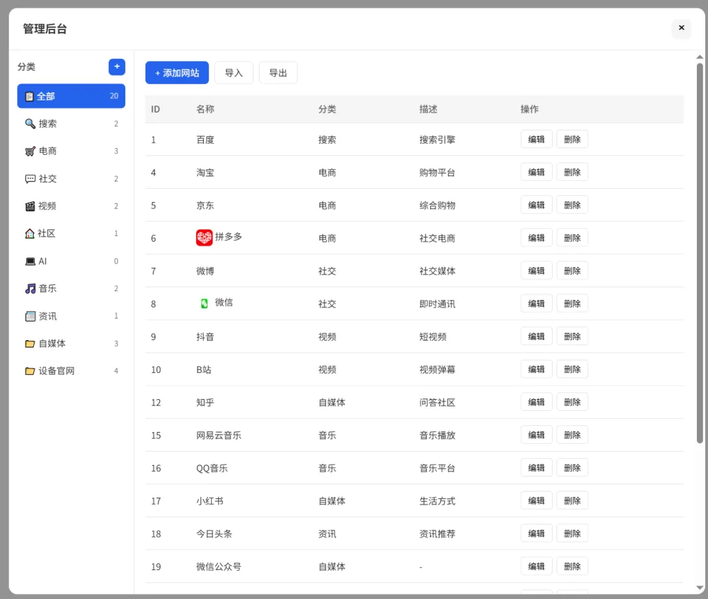Open the 自媒体 category label

[52, 343]
